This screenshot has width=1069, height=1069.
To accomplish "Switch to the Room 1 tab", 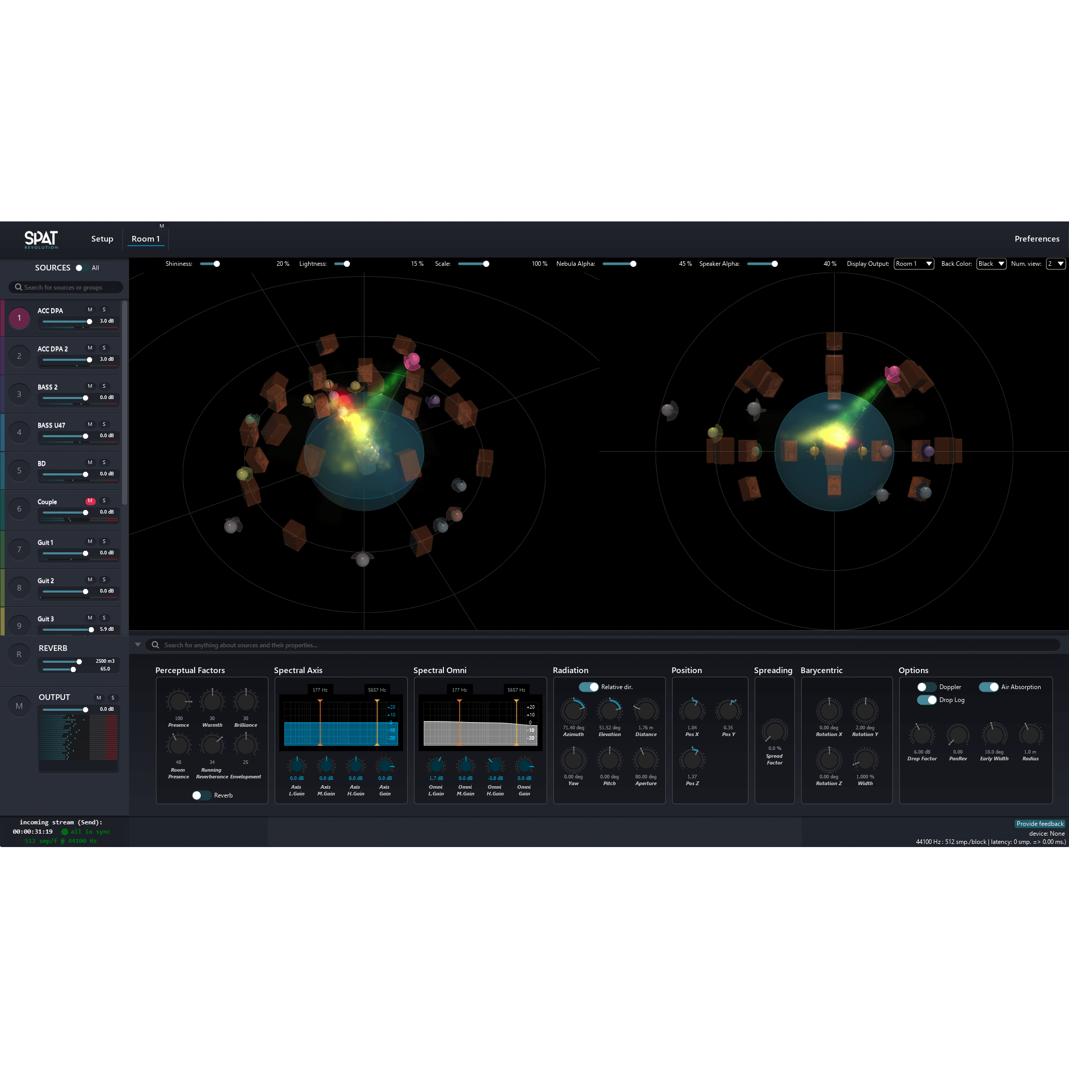I will 146,239.
